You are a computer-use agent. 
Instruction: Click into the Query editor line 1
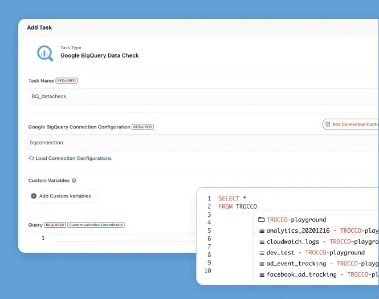(x=124, y=238)
